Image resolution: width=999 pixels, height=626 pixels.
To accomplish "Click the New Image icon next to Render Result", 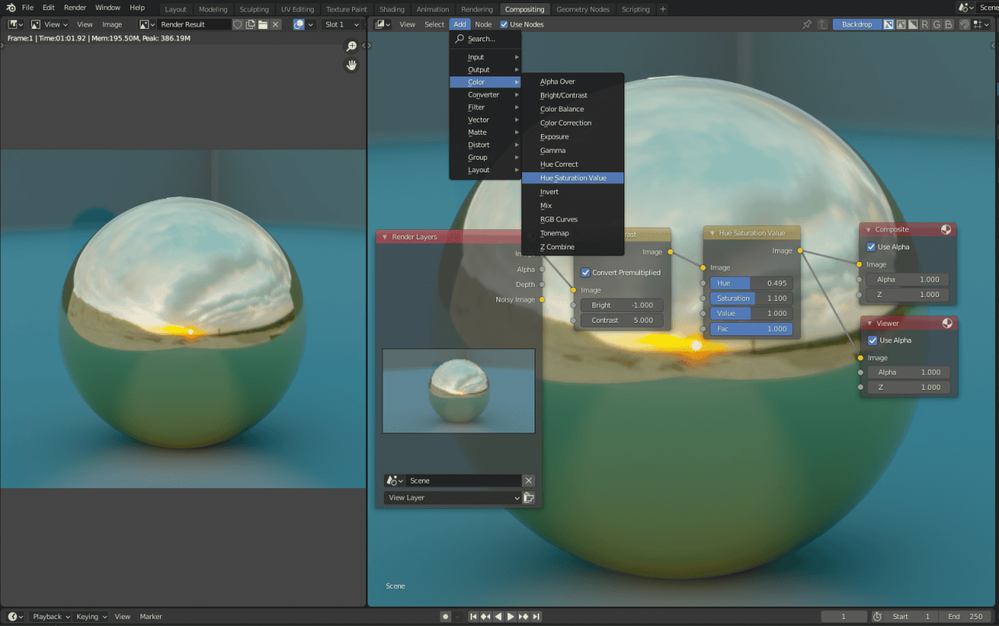I will (x=251, y=24).
